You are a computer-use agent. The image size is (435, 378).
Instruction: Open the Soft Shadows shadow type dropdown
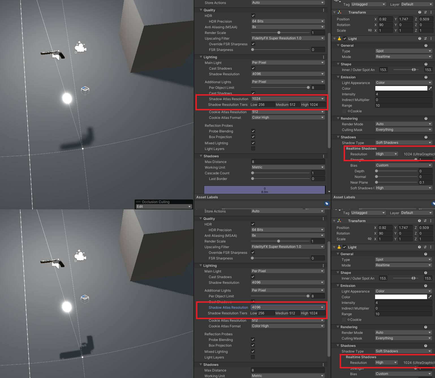[403, 143]
